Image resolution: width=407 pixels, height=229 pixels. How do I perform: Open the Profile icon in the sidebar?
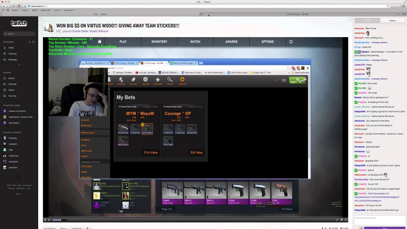pyautogui.click(x=5, y=48)
